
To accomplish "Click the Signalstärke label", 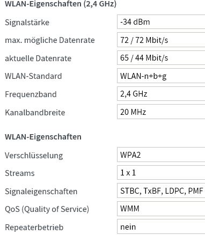I will pos(27,23).
